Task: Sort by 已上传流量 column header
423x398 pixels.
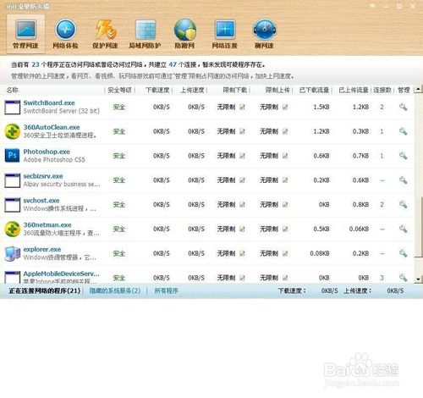Action: (x=354, y=90)
